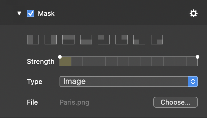This screenshot has width=207, height=118.
Task: Open the Mask settings gear menu
Action: [194, 13]
